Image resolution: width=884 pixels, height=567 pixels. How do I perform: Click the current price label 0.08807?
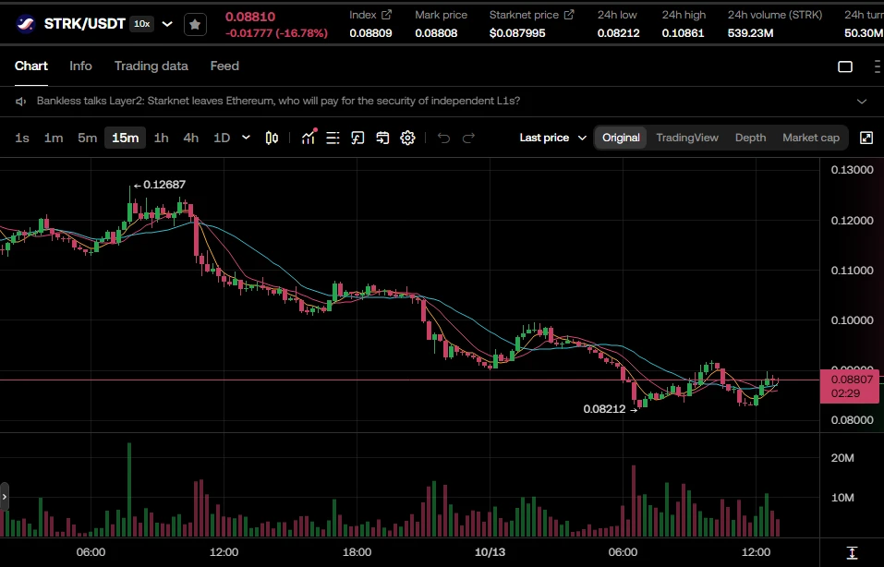[850, 386]
